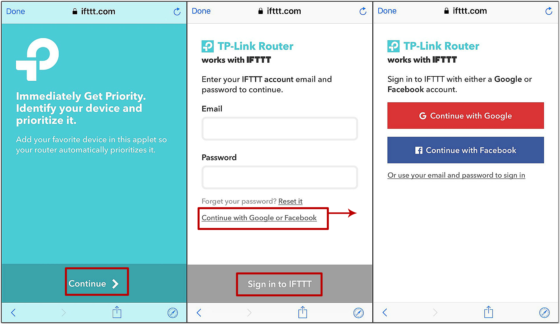Choose Continue with Google

(x=465, y=116)
